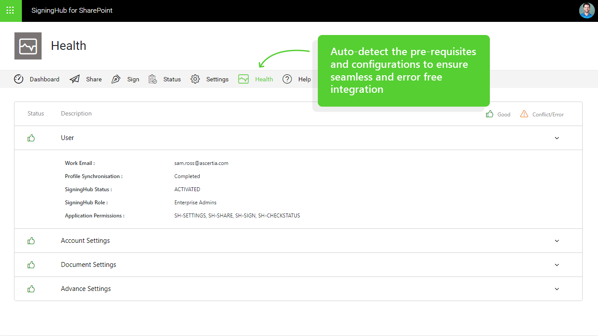The height and width of the screenshot is (336, 598).
Task: Click the Account Settings row title
Action: [85, 241]
